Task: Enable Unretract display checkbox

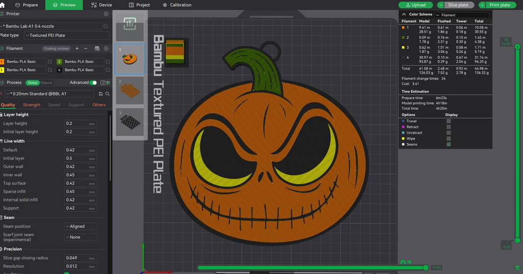Action: pos(448,133)
